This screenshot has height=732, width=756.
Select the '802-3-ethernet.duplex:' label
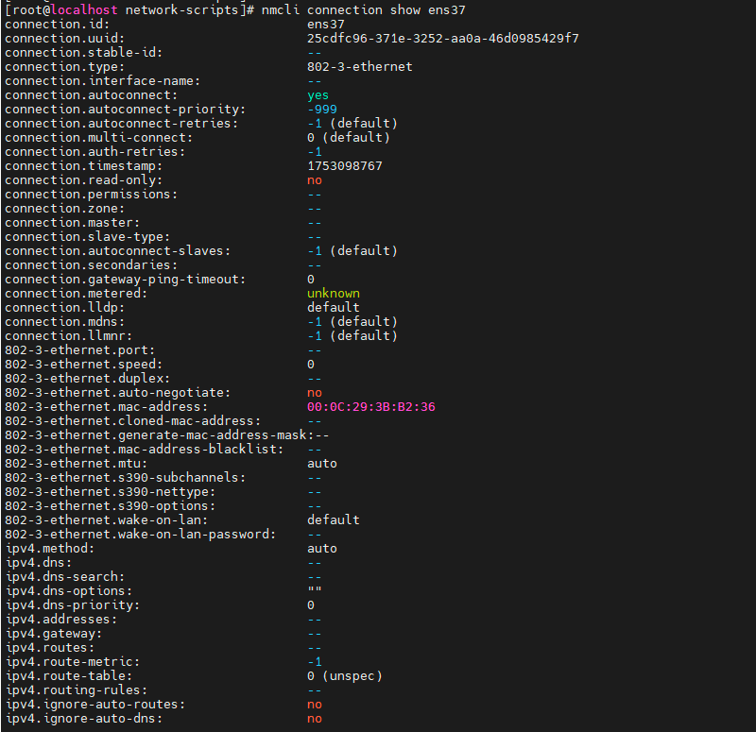(88, 379)
